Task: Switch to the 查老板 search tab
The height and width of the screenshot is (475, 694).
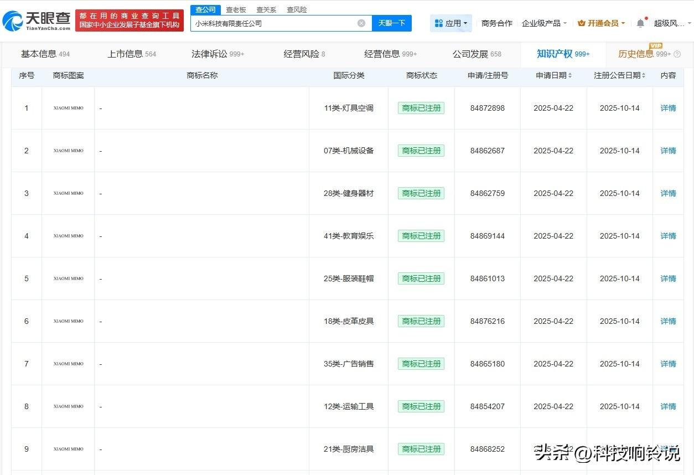Action: pyautogui.click(x=236, y=9)
